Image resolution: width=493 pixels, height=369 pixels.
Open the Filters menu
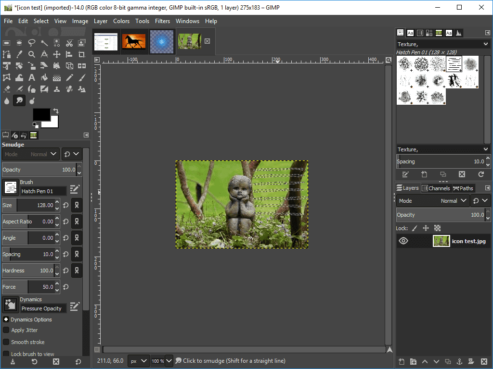coord(162,21)
